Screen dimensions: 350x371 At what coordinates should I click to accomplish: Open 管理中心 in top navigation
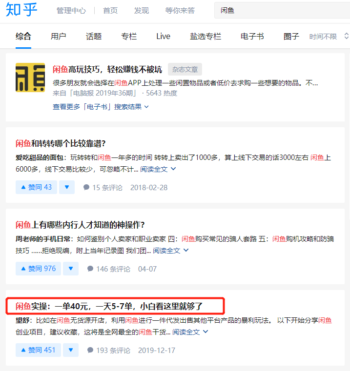pos(71,11)
